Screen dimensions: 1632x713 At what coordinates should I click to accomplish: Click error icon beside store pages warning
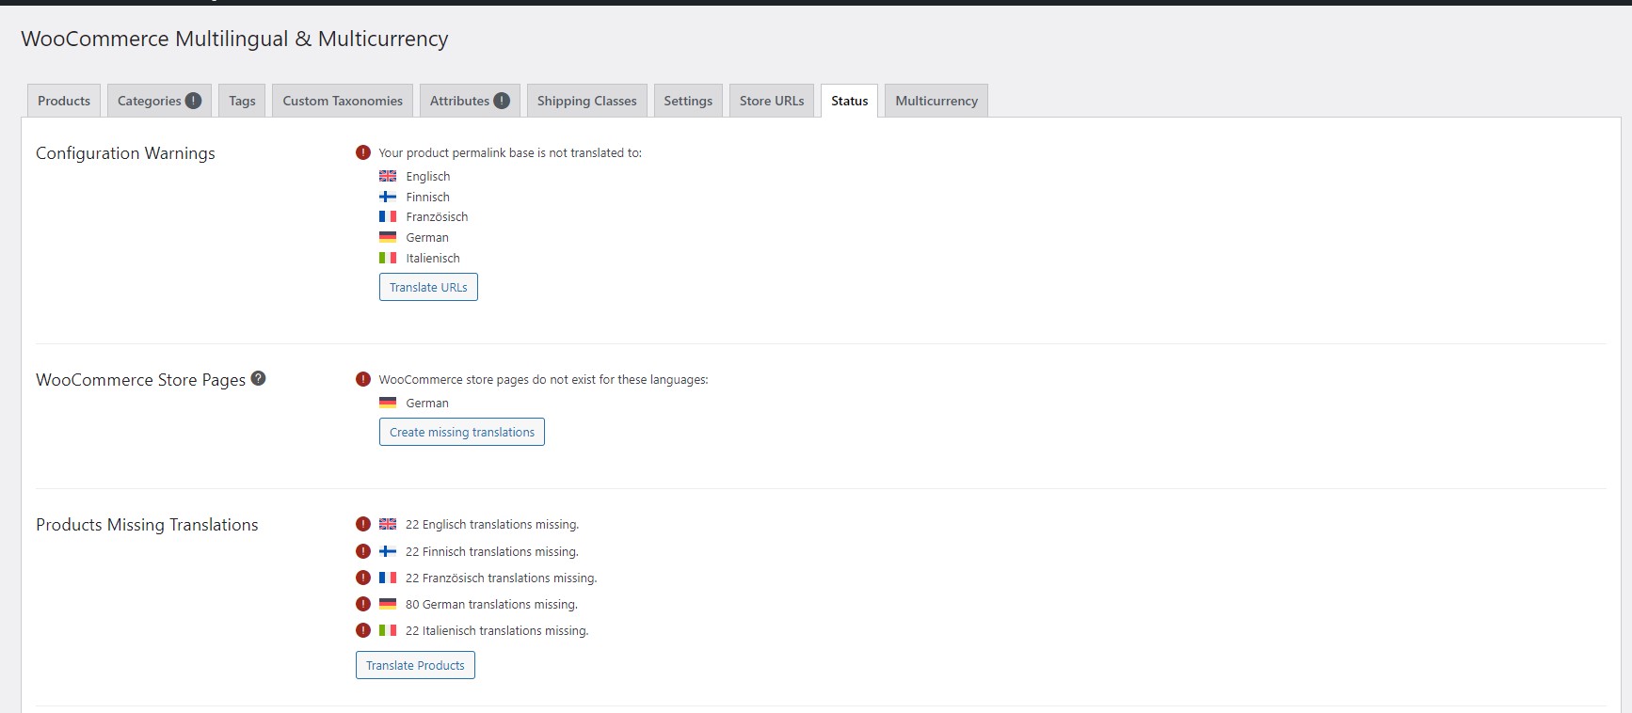click(x=363, y=379)
